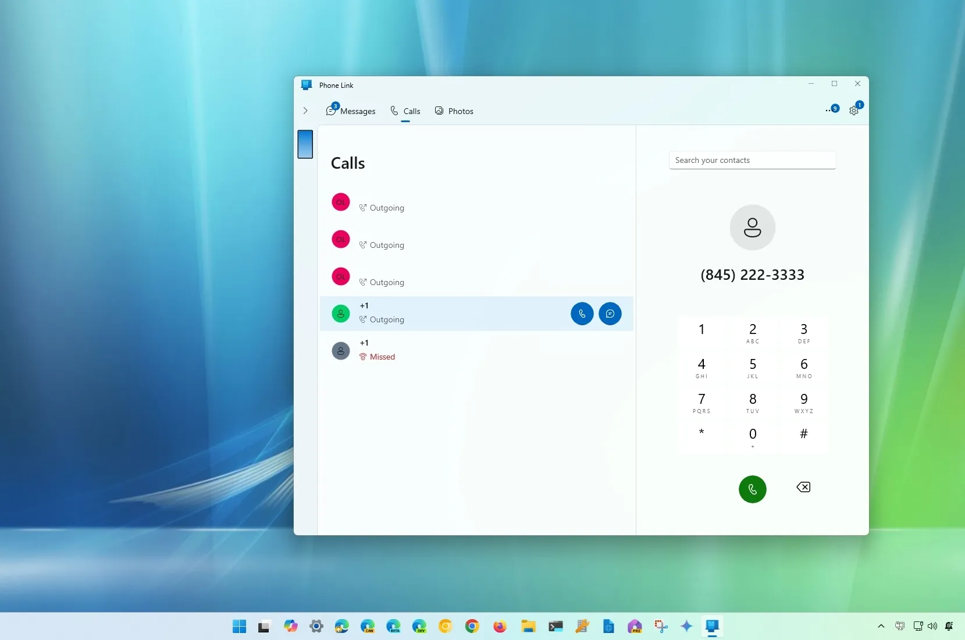Call the highlighted +1 contact via phone icon

(582, 314)
